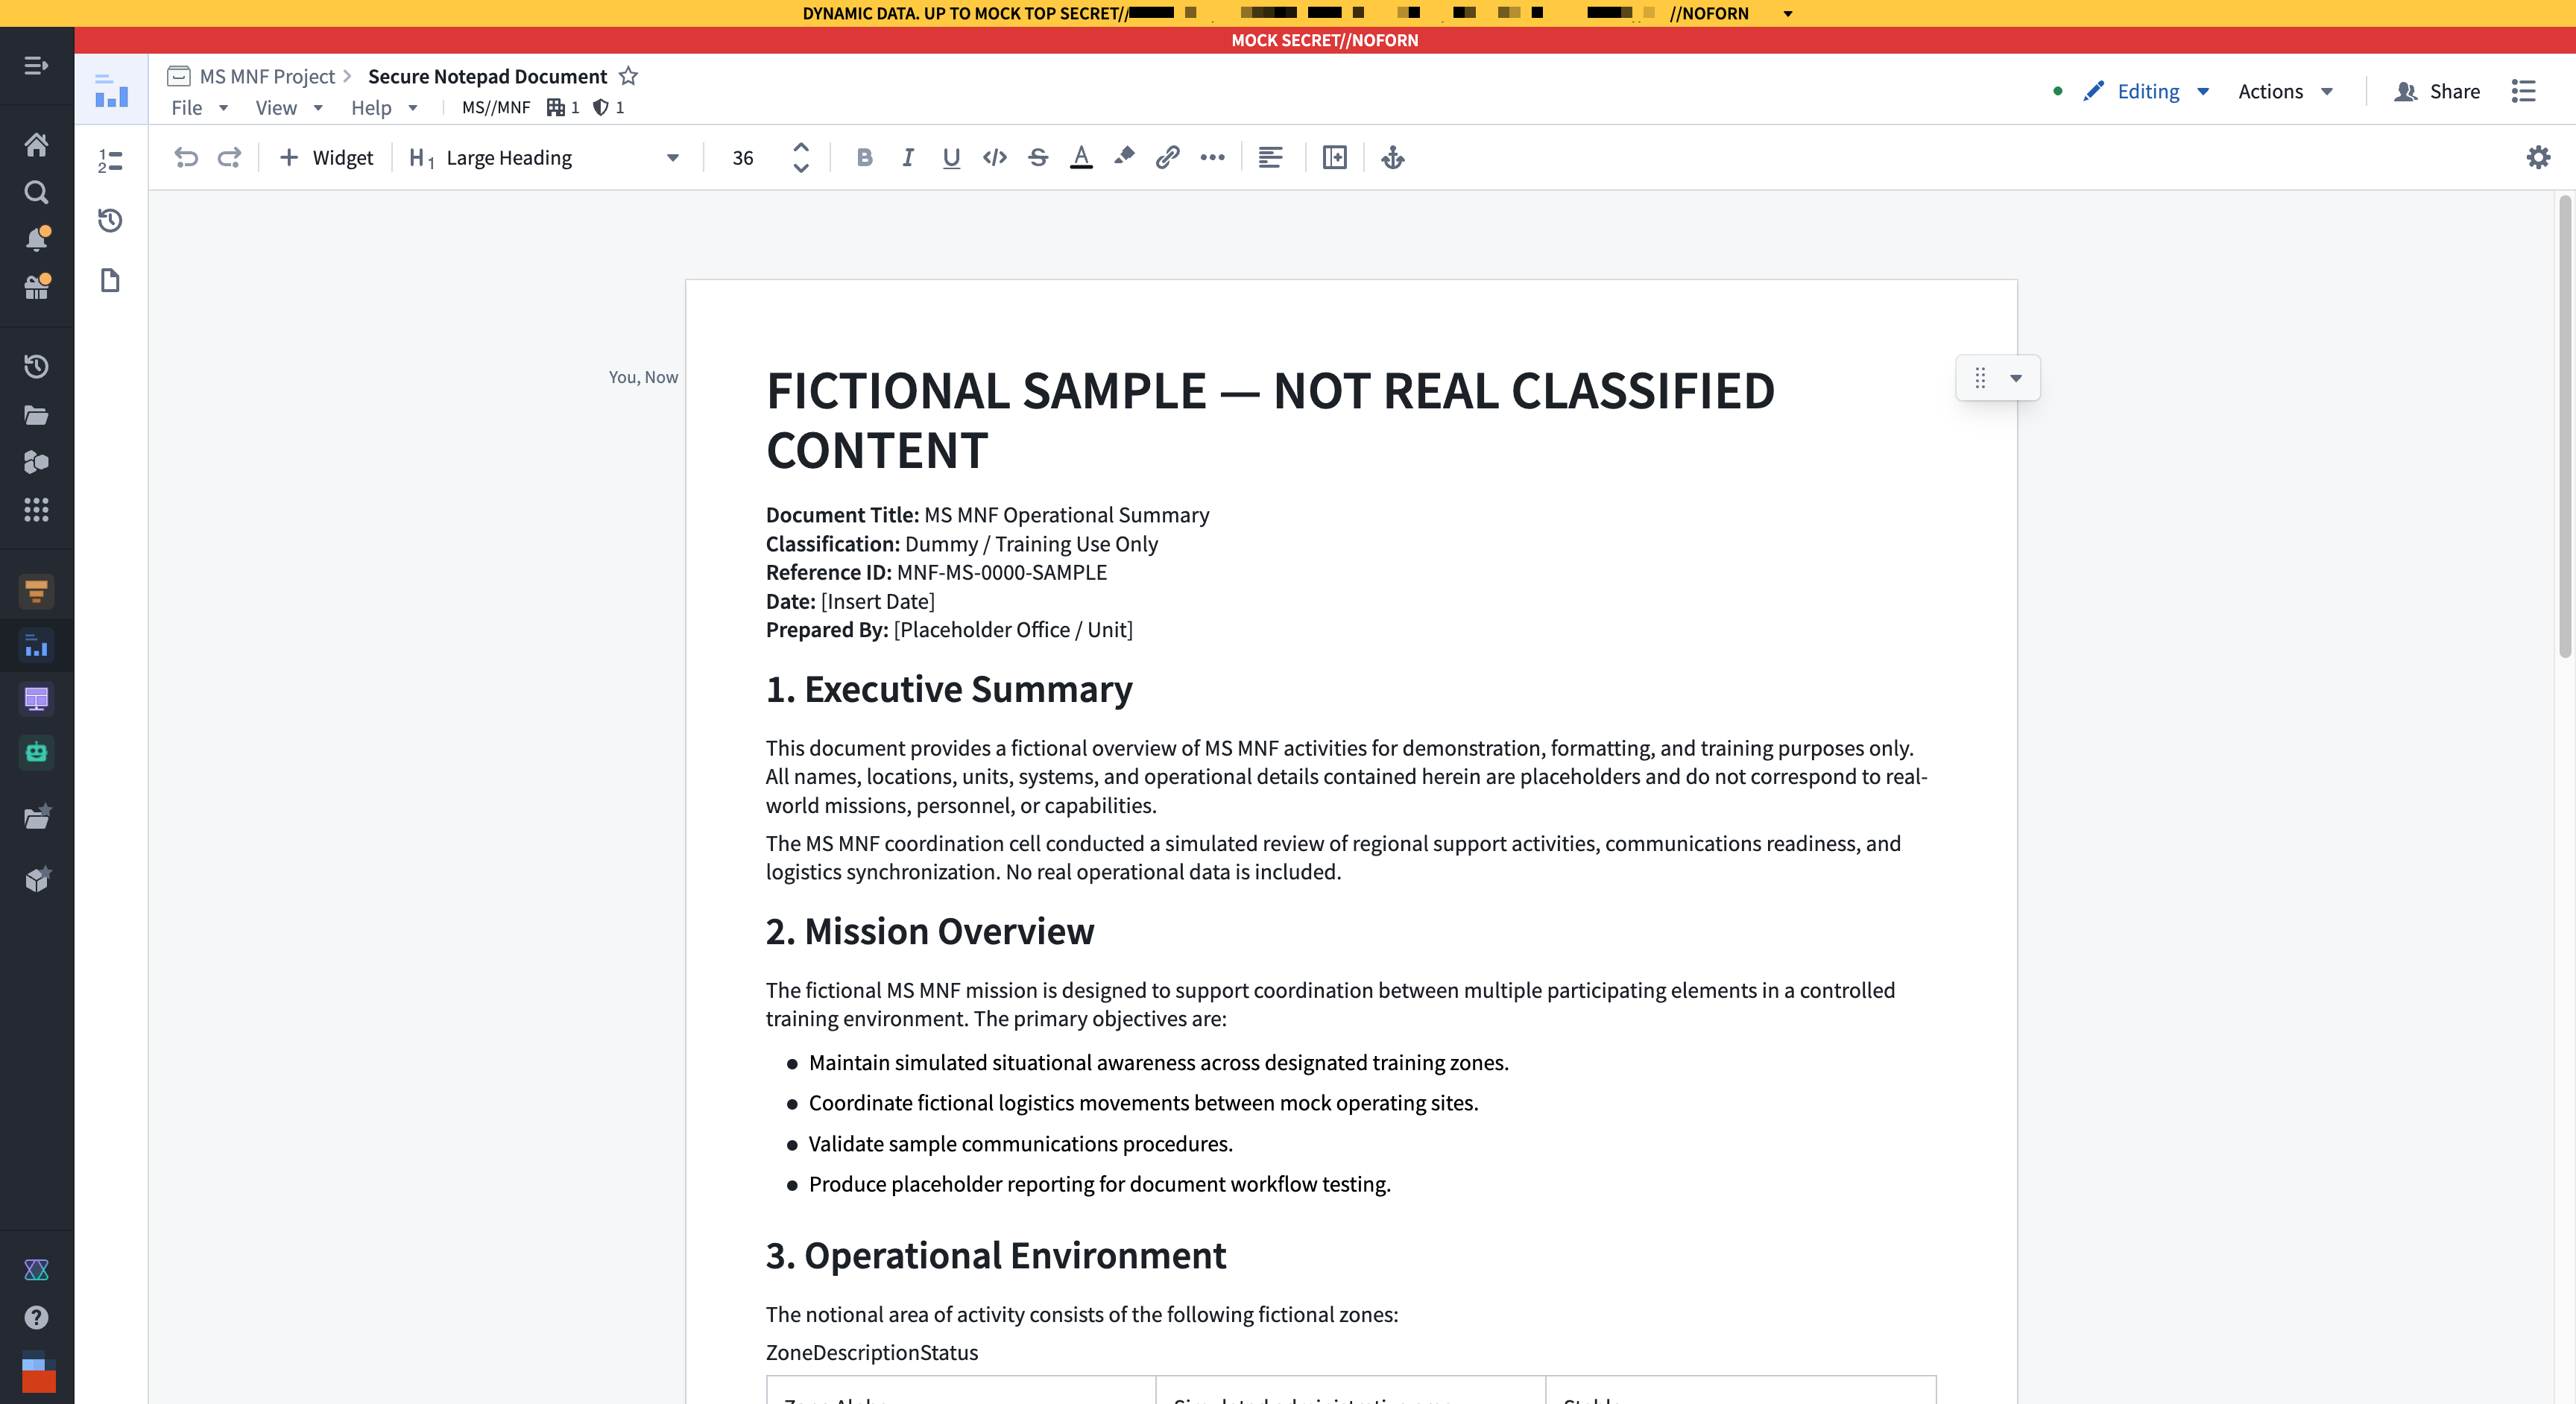Open the settings gear in toolbar
Viewport: 2576px width, 1404px height.
tap(2538, 157)
